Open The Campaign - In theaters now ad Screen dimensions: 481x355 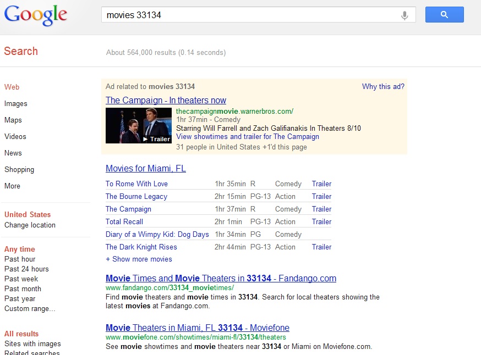(166, 100)
